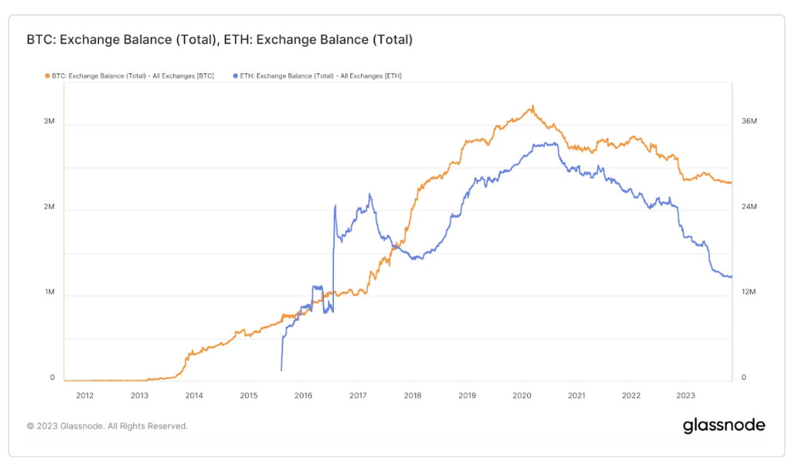Click the chart title text

pyautogui.click(x=220, y=40)
